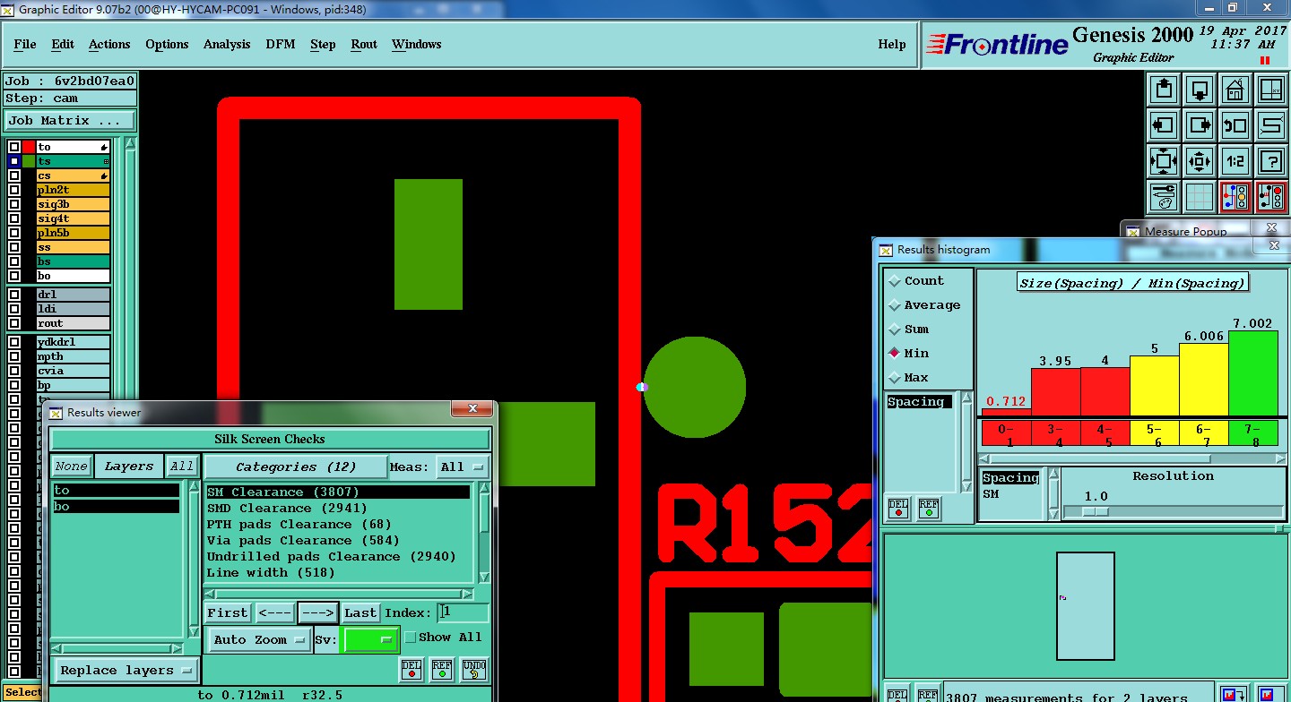The image size is (1291, 702).
Task: Select the Min radio option
Action: coord(894,354)
